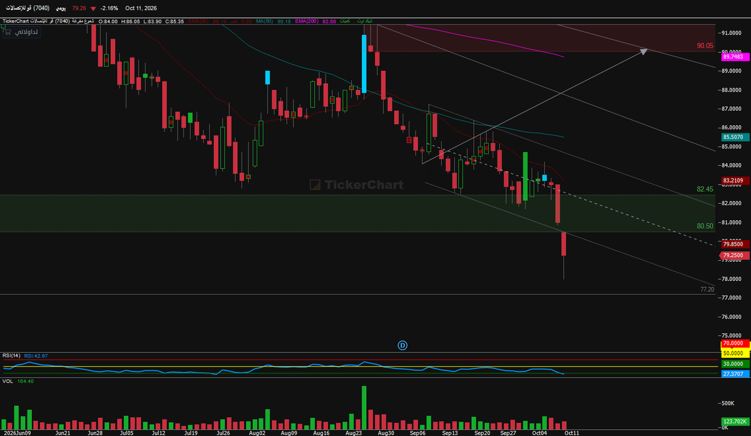Click the VOL panel title
Image resolution: width=751 pixels, height=436 pixels.
pos(8,380)
